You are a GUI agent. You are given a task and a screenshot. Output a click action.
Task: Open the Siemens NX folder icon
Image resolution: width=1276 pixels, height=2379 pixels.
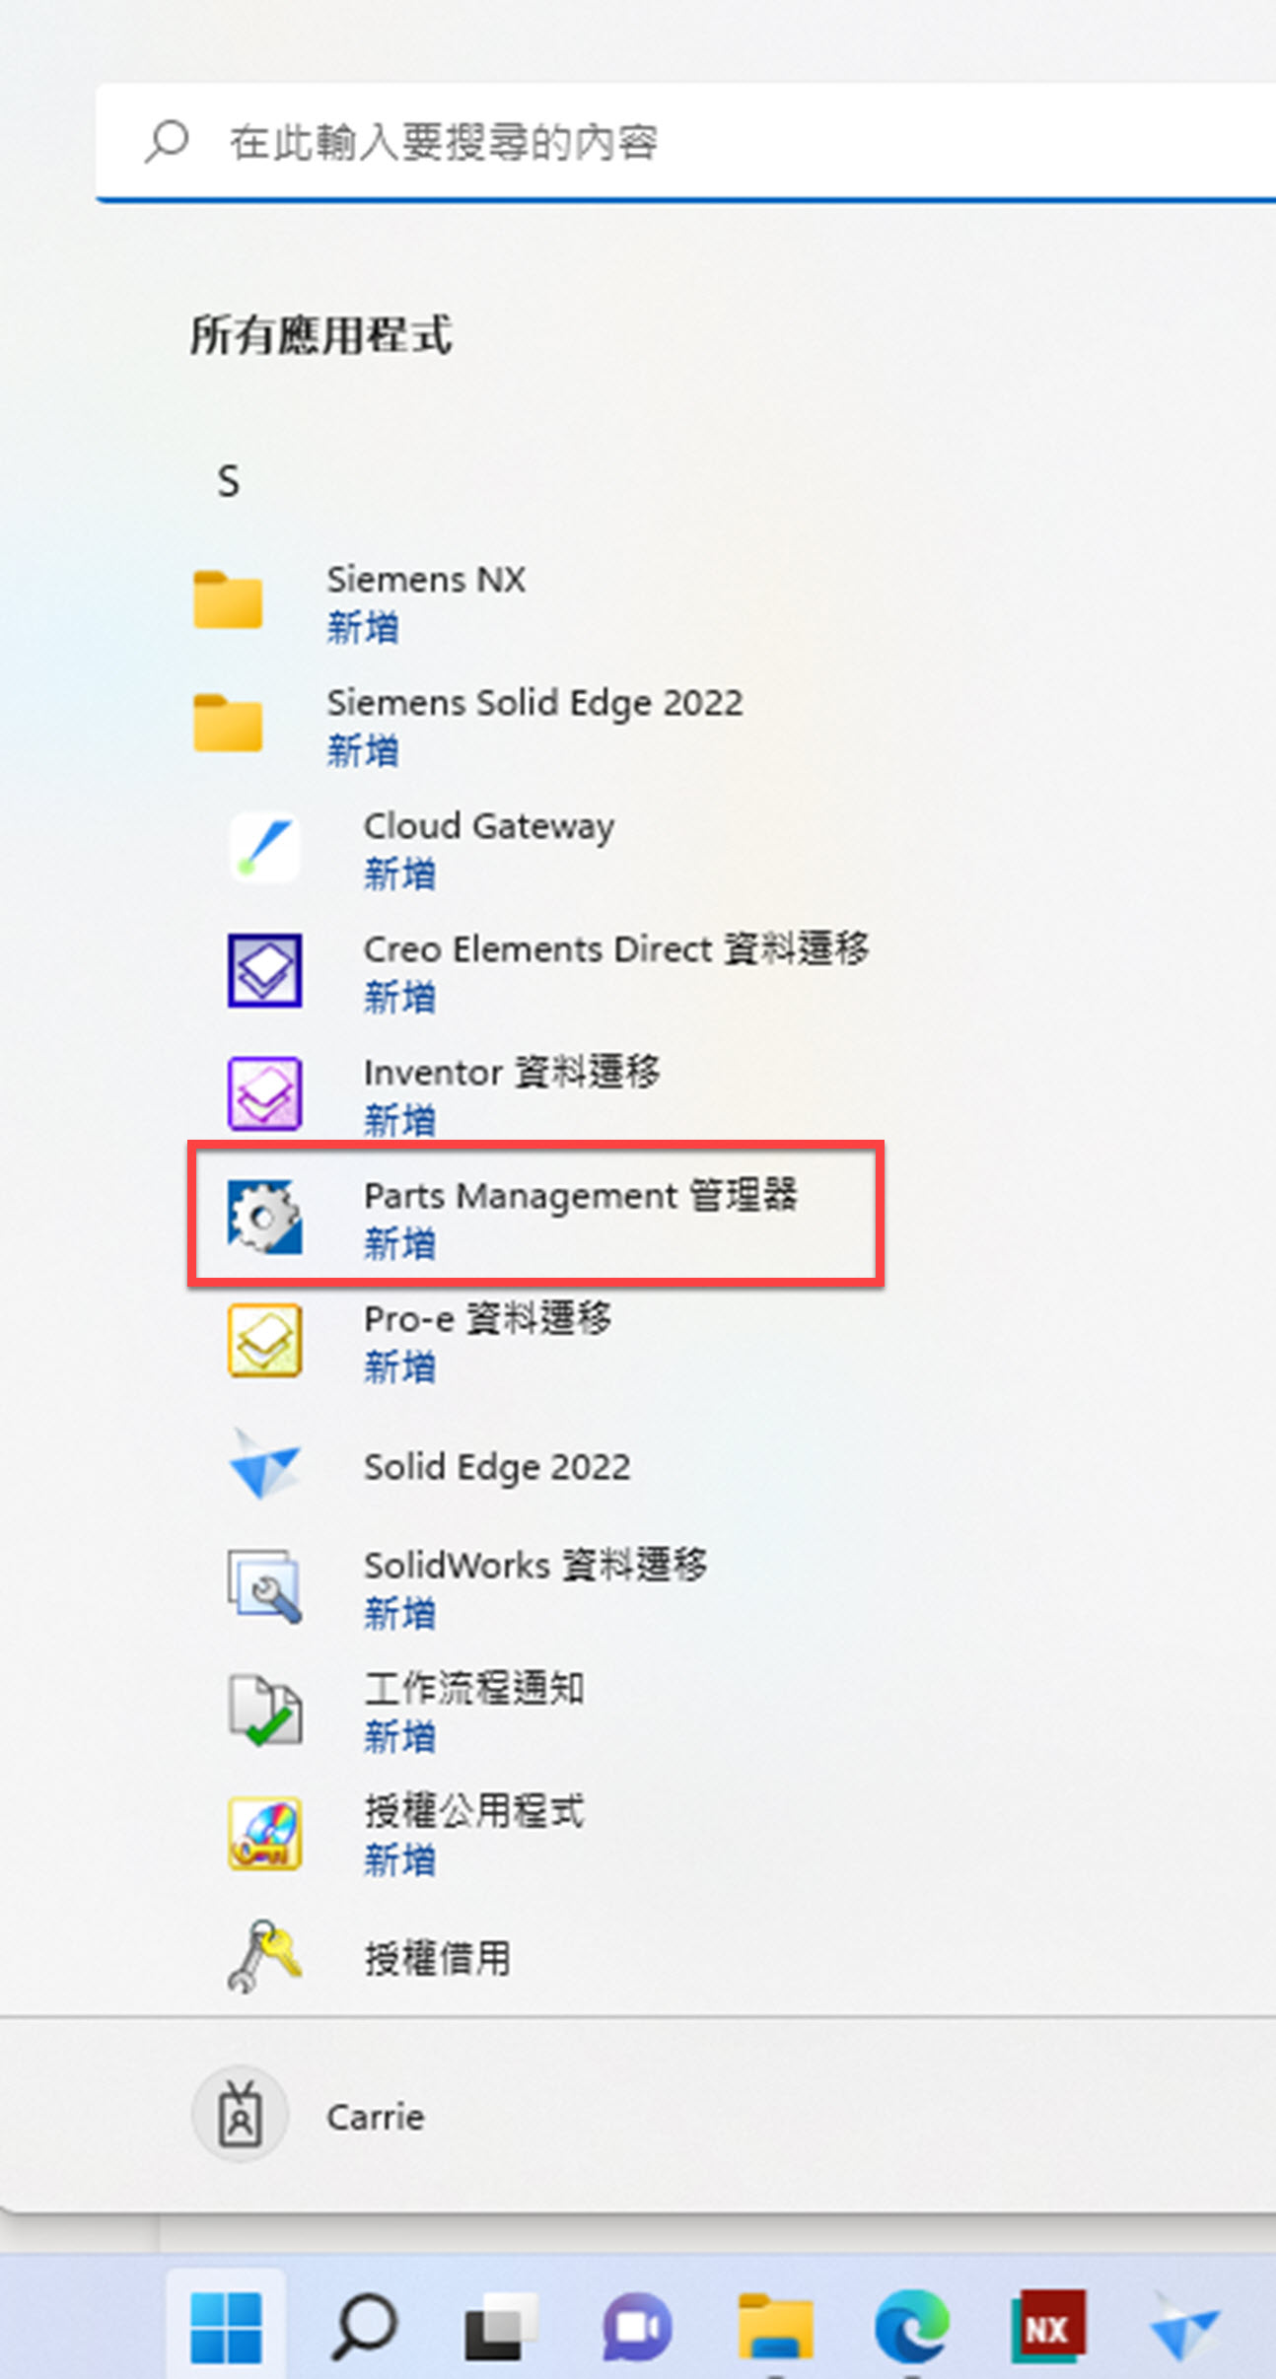click(x=228, y=599)
